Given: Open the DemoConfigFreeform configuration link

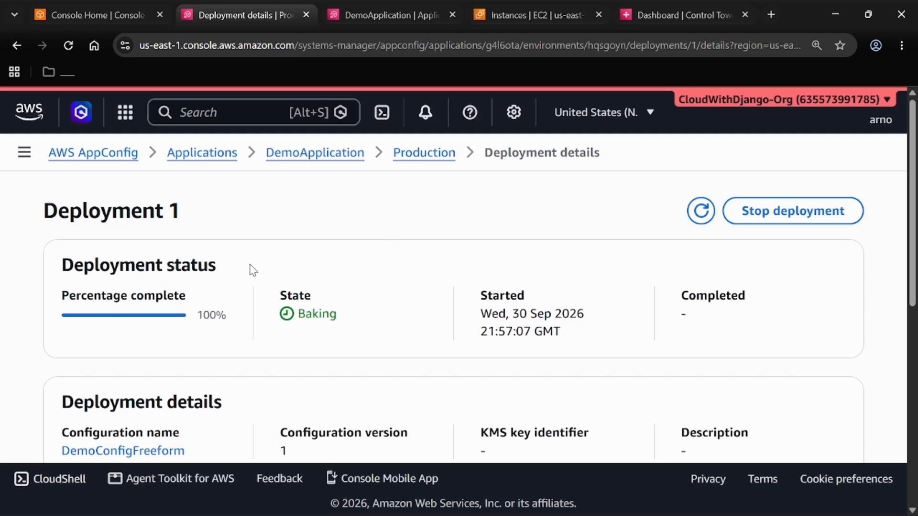Looking at the screenshot, I should (x=123, y=451).
